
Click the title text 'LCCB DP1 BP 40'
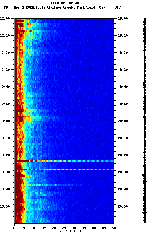click(65, 3)
